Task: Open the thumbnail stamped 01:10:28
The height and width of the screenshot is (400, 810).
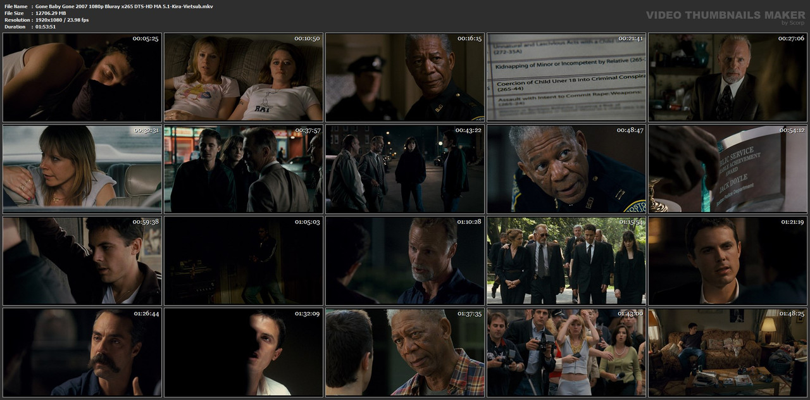Action: [405, 261]
